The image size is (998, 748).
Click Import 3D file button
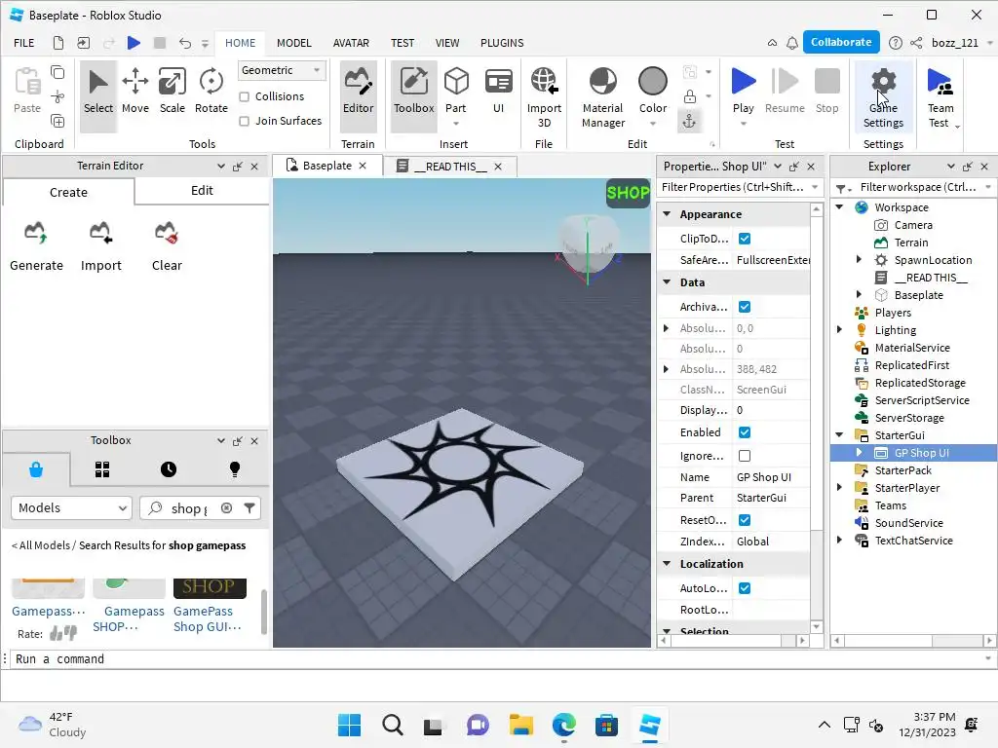point(544,96)
